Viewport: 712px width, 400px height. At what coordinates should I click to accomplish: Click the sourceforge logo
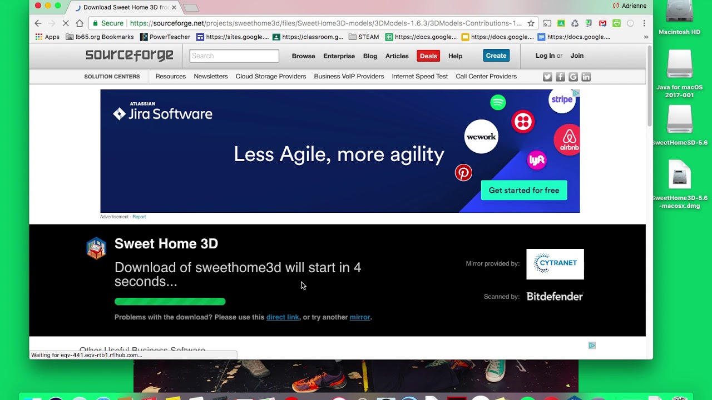point(130,55)
